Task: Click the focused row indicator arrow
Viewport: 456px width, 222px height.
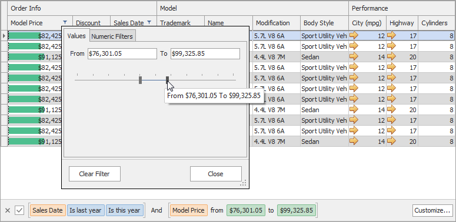Action: click(4, 36)
